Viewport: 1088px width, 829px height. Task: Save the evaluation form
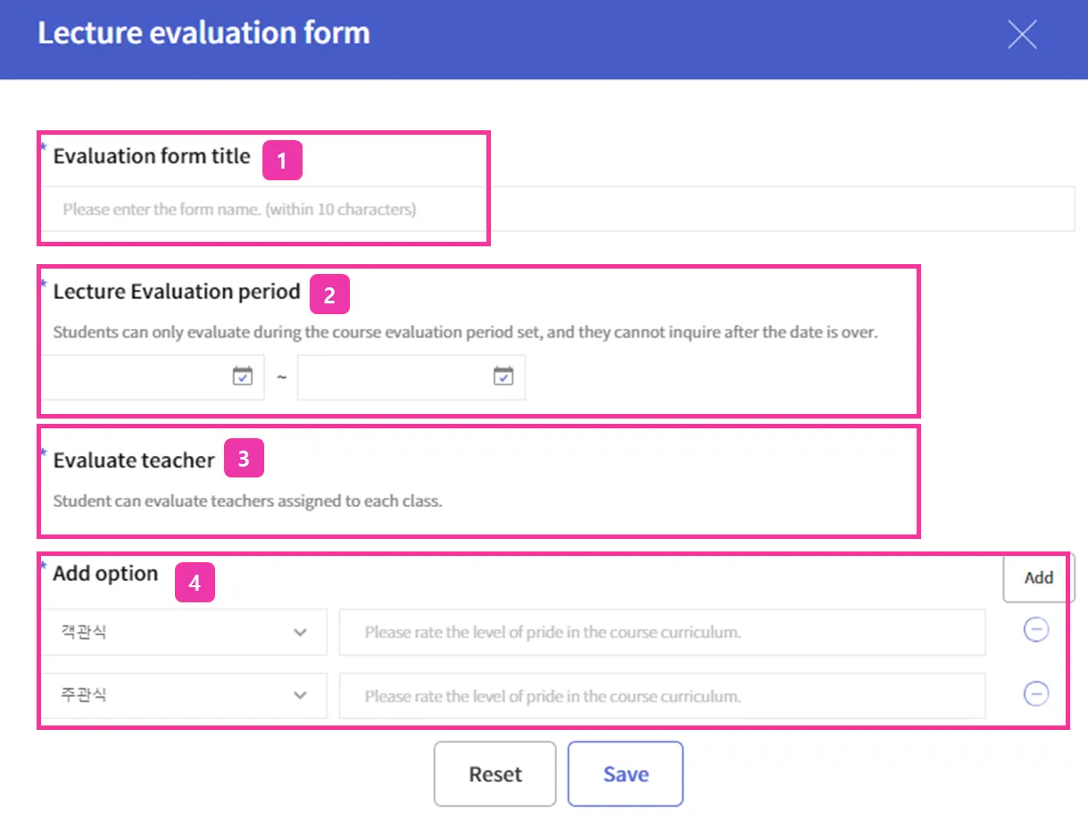tap(625, 775)
